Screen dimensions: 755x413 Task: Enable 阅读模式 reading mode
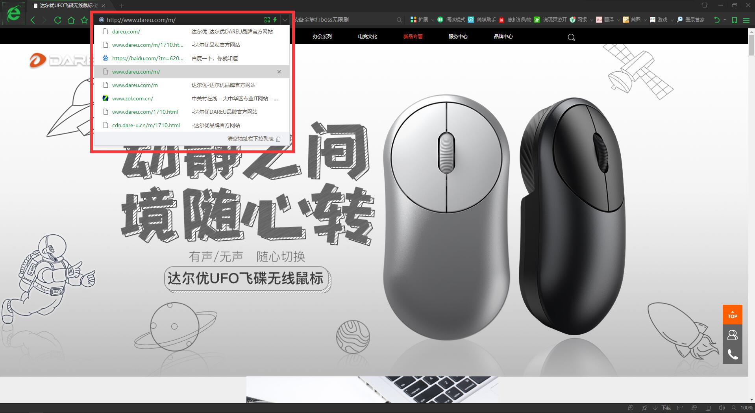pyautogui.click(x=451, y=20)
